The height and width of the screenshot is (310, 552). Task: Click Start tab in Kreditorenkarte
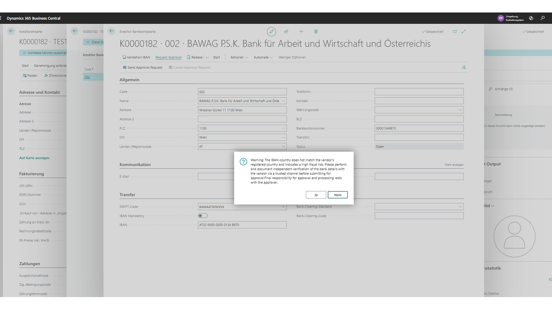[x=25, y=66]
